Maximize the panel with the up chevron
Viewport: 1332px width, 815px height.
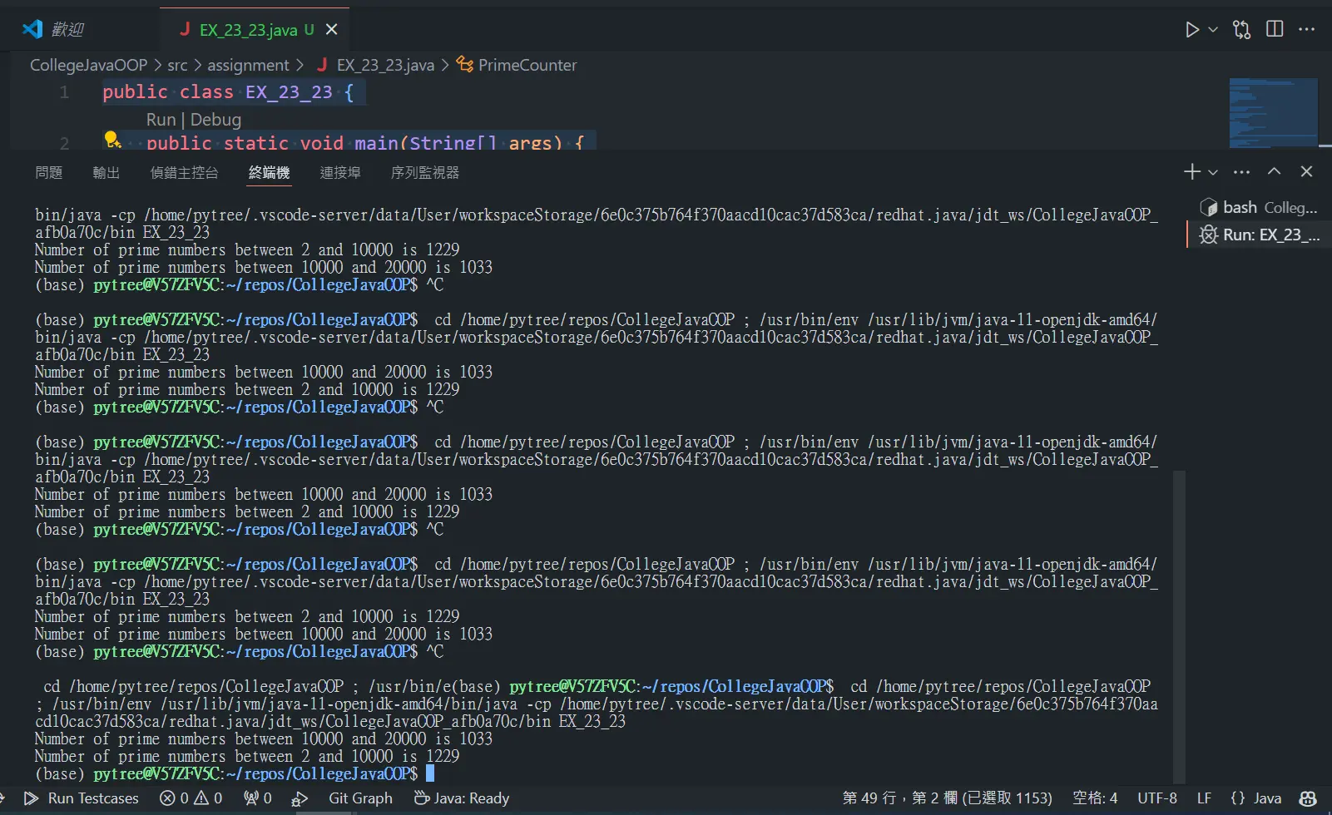point(1274,171)
